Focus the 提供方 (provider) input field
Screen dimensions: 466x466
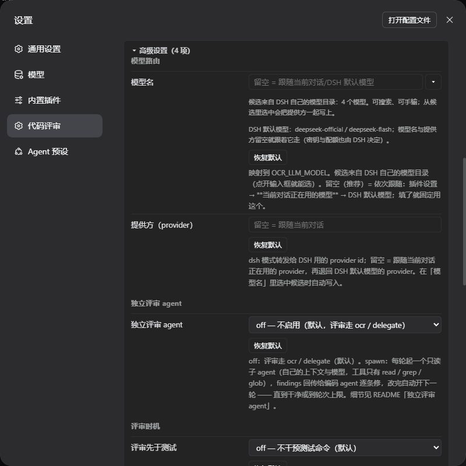click(345, 225)
